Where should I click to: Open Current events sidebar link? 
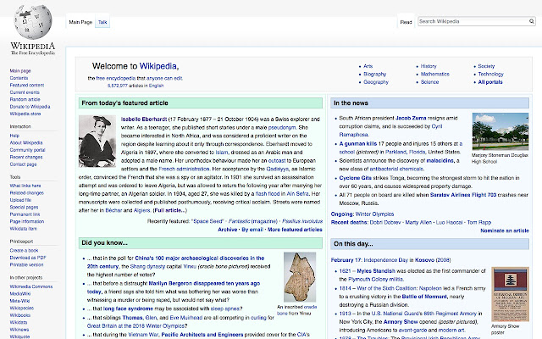(25, 92)
